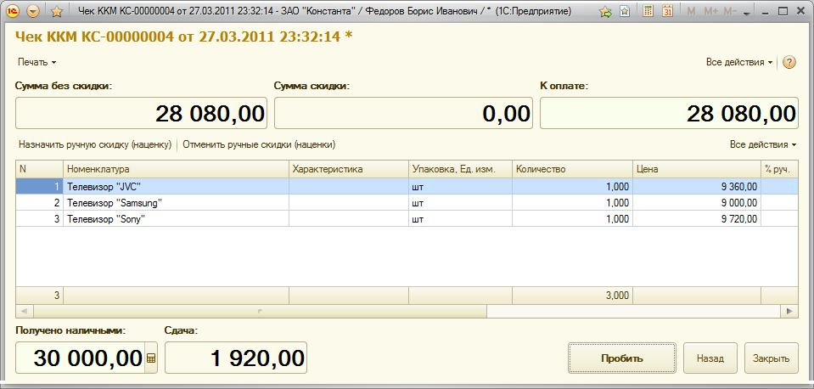Click the Сумма скидки field
This screenshot has height=389, width=814.
(x=403, y=113)
